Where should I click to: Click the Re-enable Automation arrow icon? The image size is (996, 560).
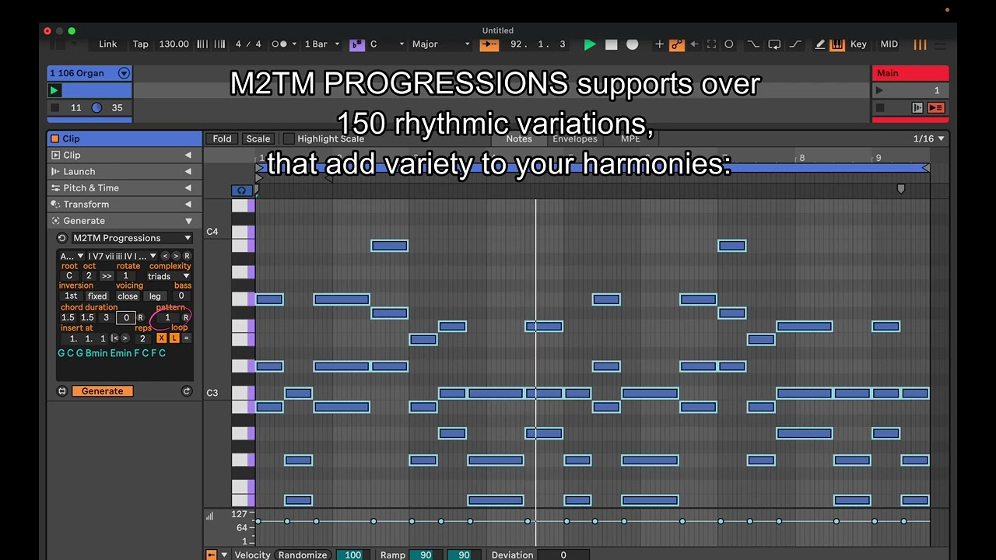pos(695,44)
